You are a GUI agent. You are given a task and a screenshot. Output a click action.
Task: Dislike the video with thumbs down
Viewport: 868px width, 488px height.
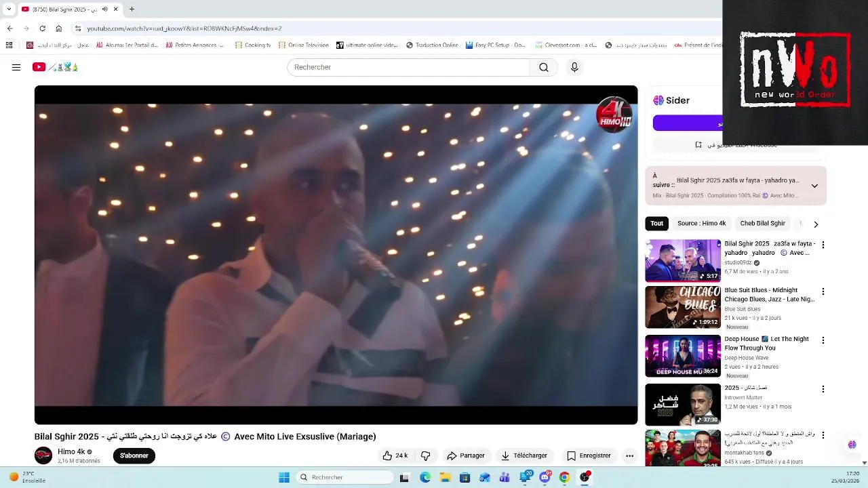click(426, 455)
